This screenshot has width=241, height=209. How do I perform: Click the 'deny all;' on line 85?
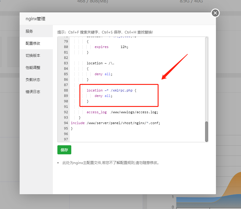coord(104,74)
